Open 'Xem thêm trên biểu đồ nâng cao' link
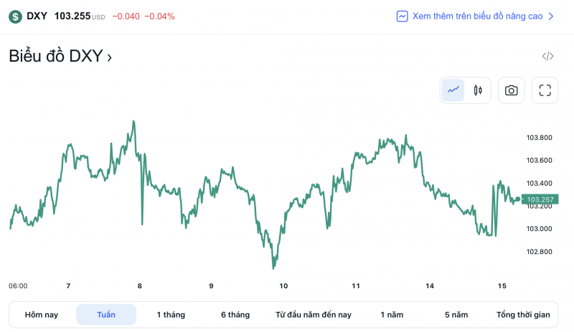Screen dimensions: 574x332 (x=477, y=16)
